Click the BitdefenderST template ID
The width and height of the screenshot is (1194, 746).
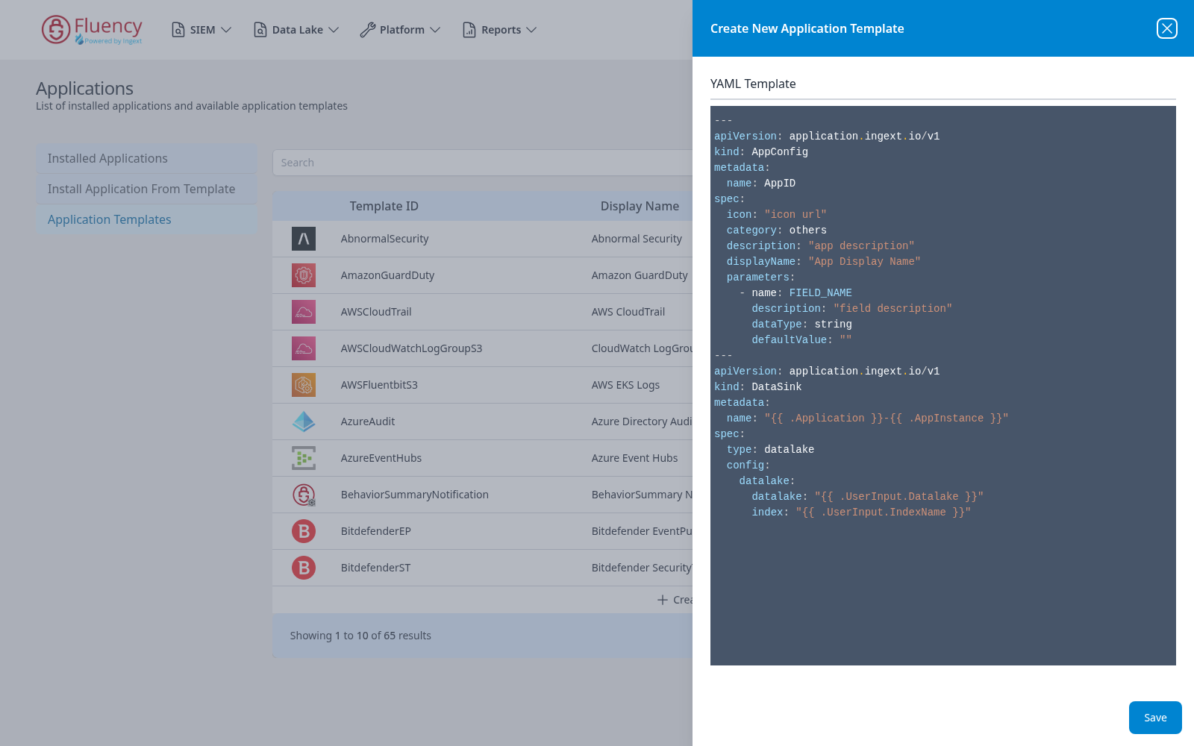tap(375, 568)
